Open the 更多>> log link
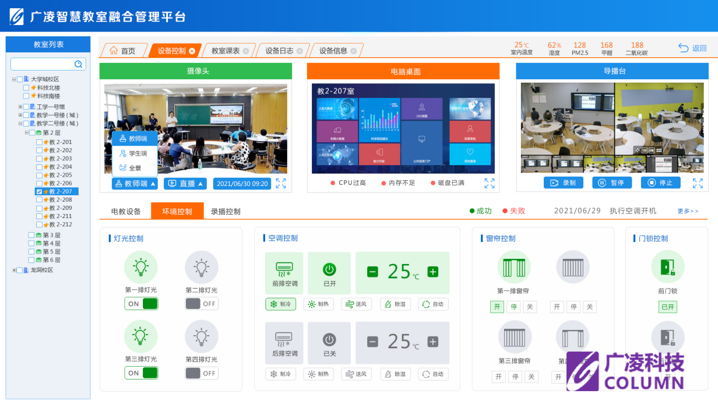 688,211
